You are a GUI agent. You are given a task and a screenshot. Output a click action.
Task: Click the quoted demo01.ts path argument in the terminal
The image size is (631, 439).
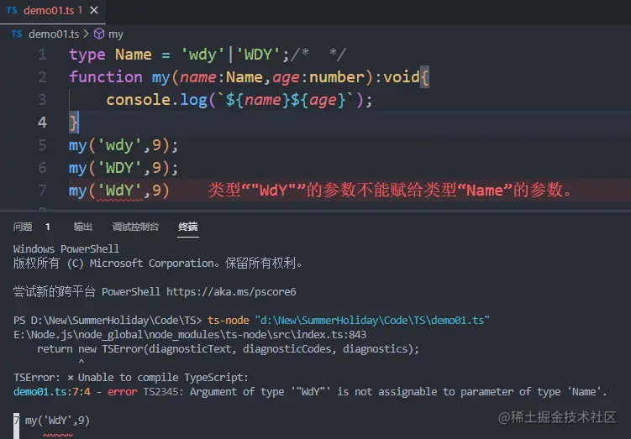click(x=372, y=321)
